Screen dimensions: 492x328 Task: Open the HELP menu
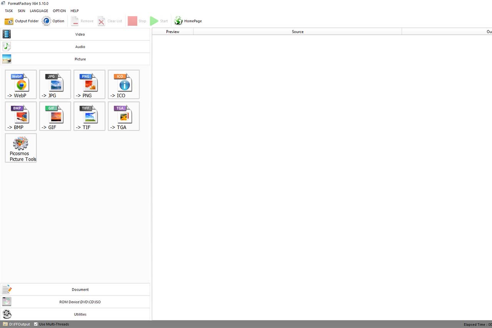(75, 11)
